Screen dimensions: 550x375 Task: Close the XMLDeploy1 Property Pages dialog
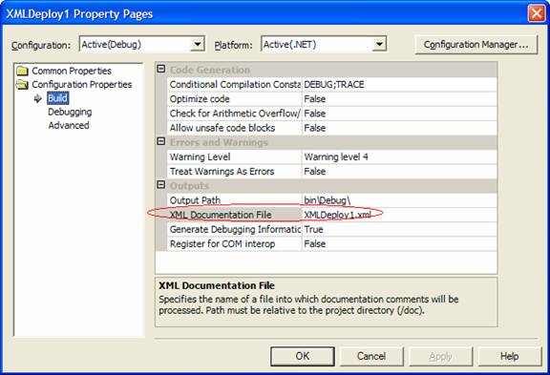tap(537, 13)
